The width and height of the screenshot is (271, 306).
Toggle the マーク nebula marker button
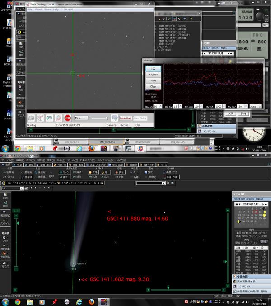click(64, 172)
